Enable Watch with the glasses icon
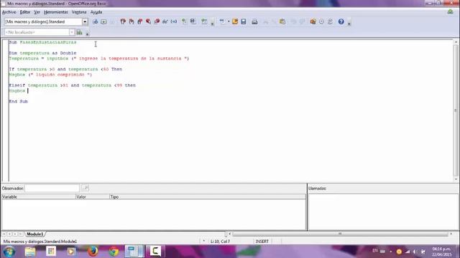460x258 pixels. (x=165, y=21)
